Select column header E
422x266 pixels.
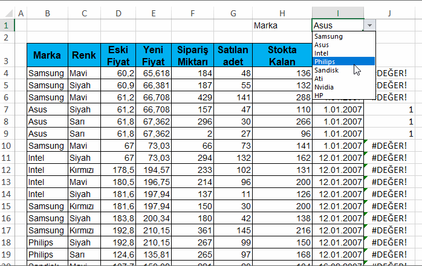coord(154,13)
